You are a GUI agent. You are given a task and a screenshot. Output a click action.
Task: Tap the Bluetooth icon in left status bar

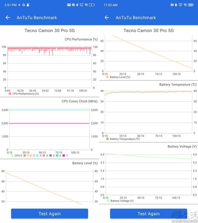click(x=77, y=5)
